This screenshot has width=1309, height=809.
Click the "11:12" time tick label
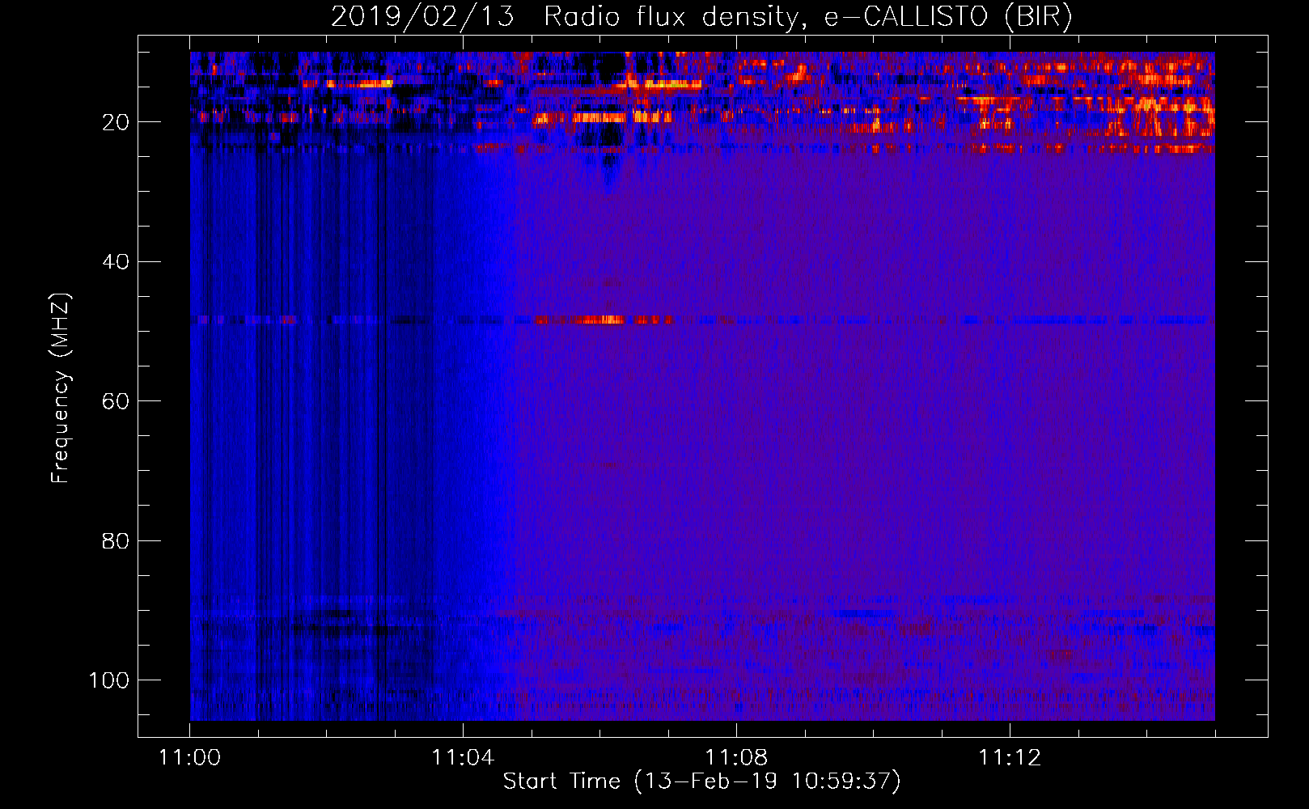point(1010,758)
